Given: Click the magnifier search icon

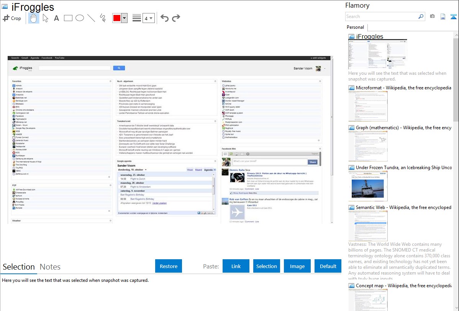Looking at the screenshot, I should (421, 16).
